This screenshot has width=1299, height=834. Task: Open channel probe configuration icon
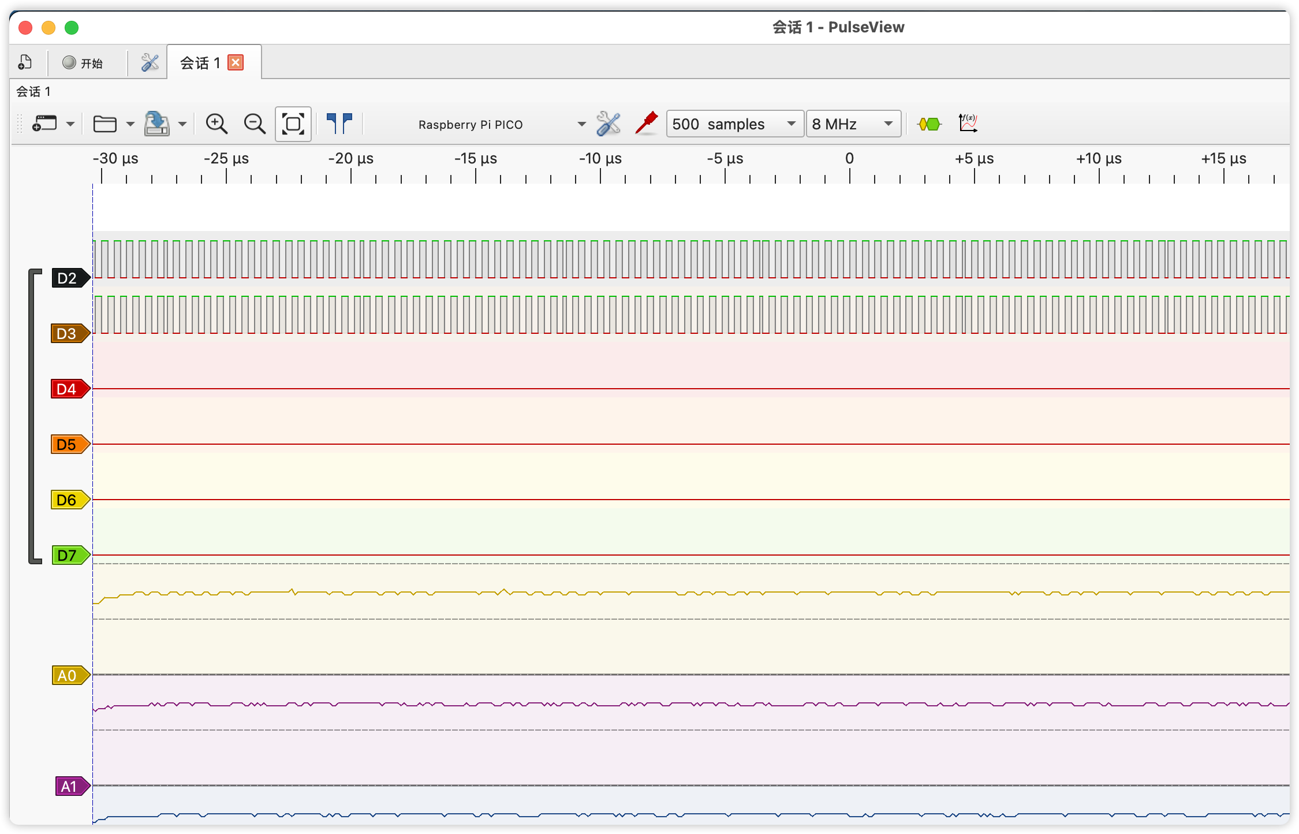coord(646,124)
